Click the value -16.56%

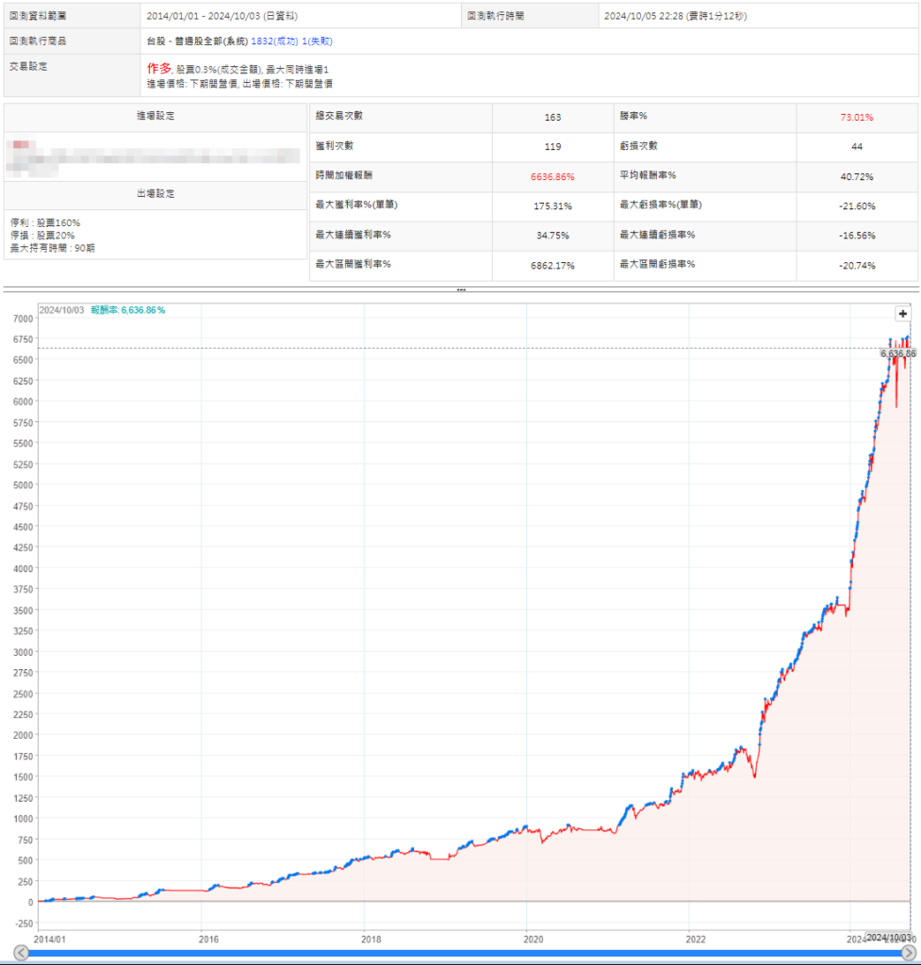tap(857, 236)
